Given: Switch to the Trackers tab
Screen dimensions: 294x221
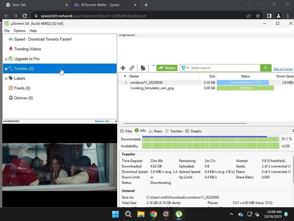Looking at the screenshot, I should [x=174, y=131].
